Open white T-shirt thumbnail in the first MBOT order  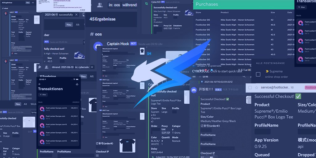click(37, 20)
